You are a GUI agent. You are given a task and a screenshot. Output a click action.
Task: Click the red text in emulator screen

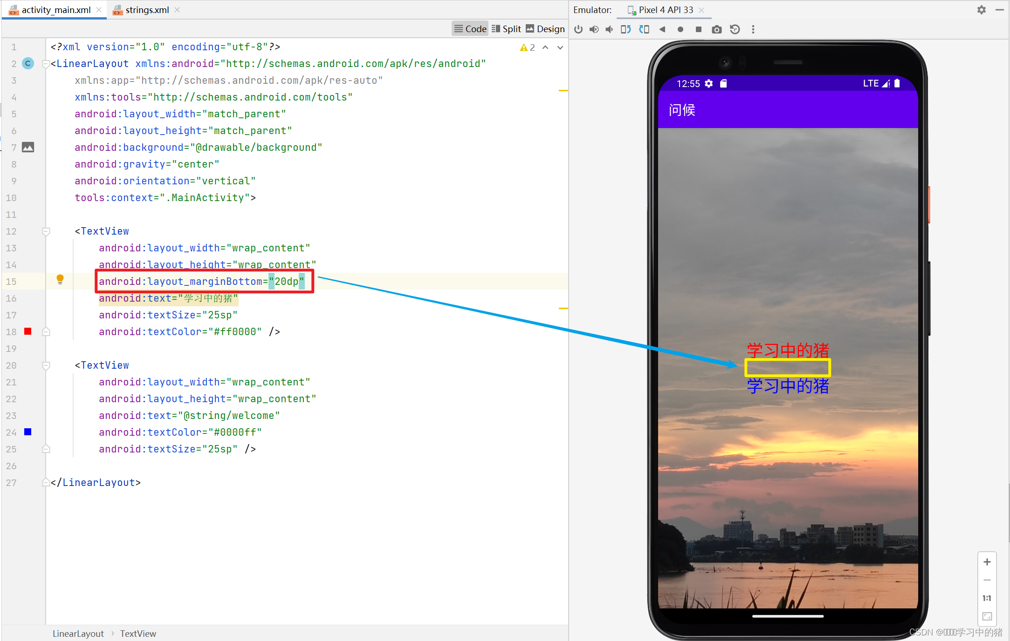[788, 350]
